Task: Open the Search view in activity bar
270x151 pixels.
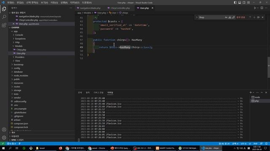Action: (x=4, y=17)
